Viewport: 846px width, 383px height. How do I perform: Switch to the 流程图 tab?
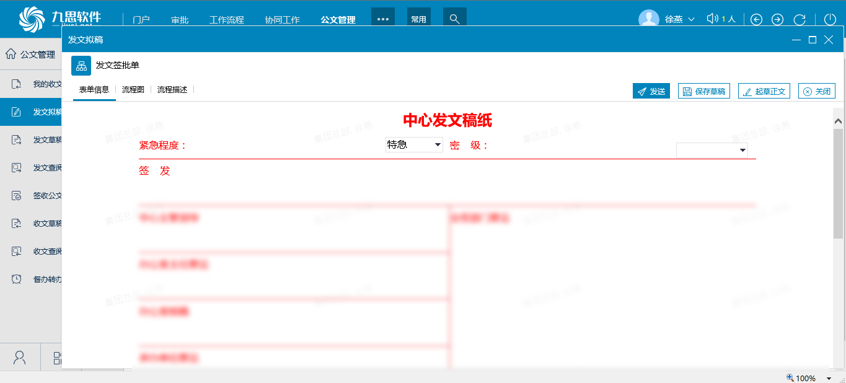(133, 90)
